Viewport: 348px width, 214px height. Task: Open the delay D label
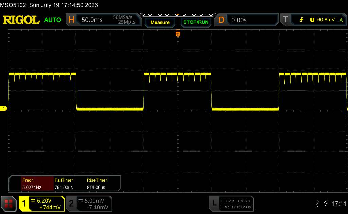tap(221, 20)
